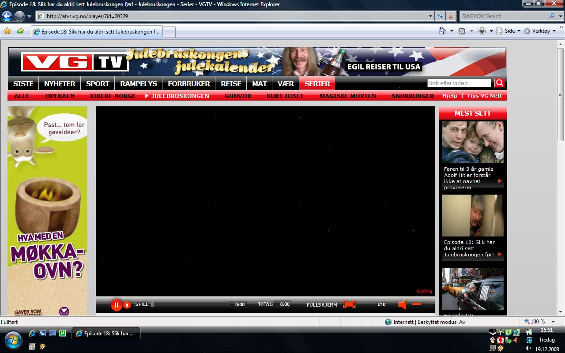Open 'Faren til 3 år gamle' video title

[469, 178]
